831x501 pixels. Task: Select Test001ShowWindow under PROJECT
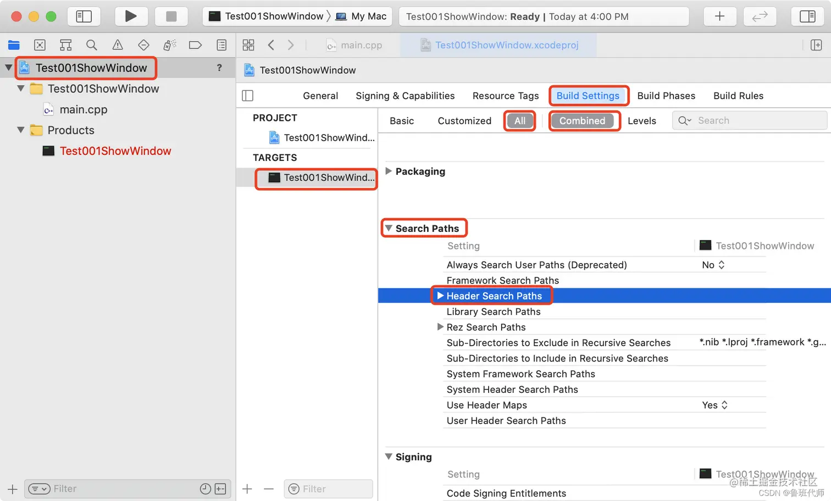[322, 137]
